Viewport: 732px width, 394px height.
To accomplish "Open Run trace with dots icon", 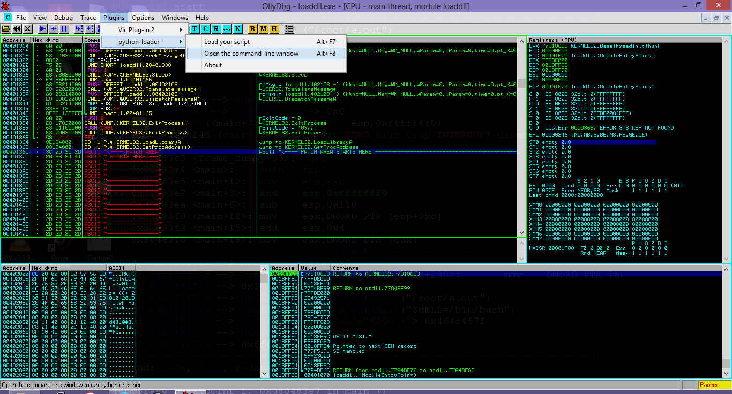I will pyautogui.click(x=227, y=28).
